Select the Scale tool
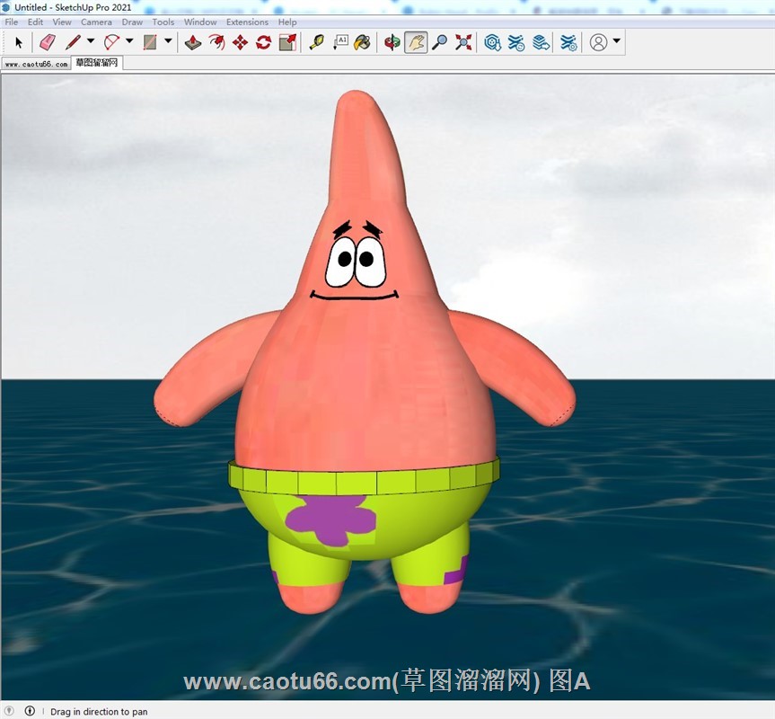The image size is (775, 719). tap(287, 42)
